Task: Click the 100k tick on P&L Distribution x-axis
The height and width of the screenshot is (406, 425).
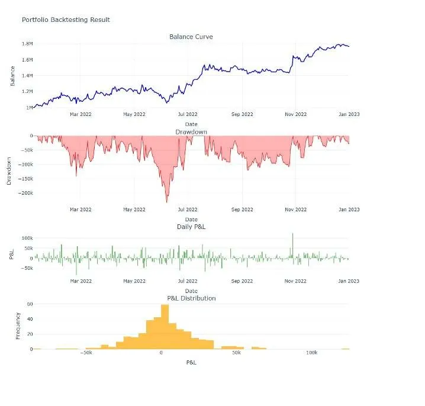Action: pyautogui.click(x=312, y=353)
